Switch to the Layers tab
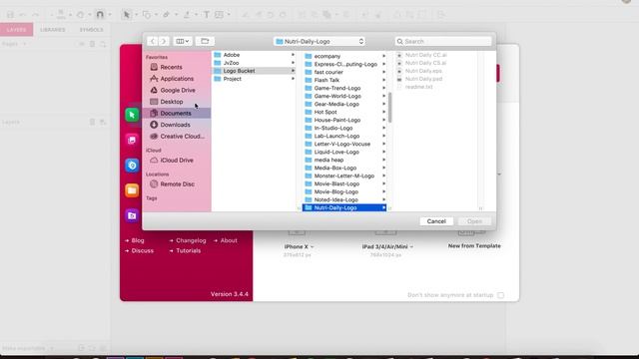The height and width of the screenshot is (359, 639). pyautogui.click(x=16, y=30)
